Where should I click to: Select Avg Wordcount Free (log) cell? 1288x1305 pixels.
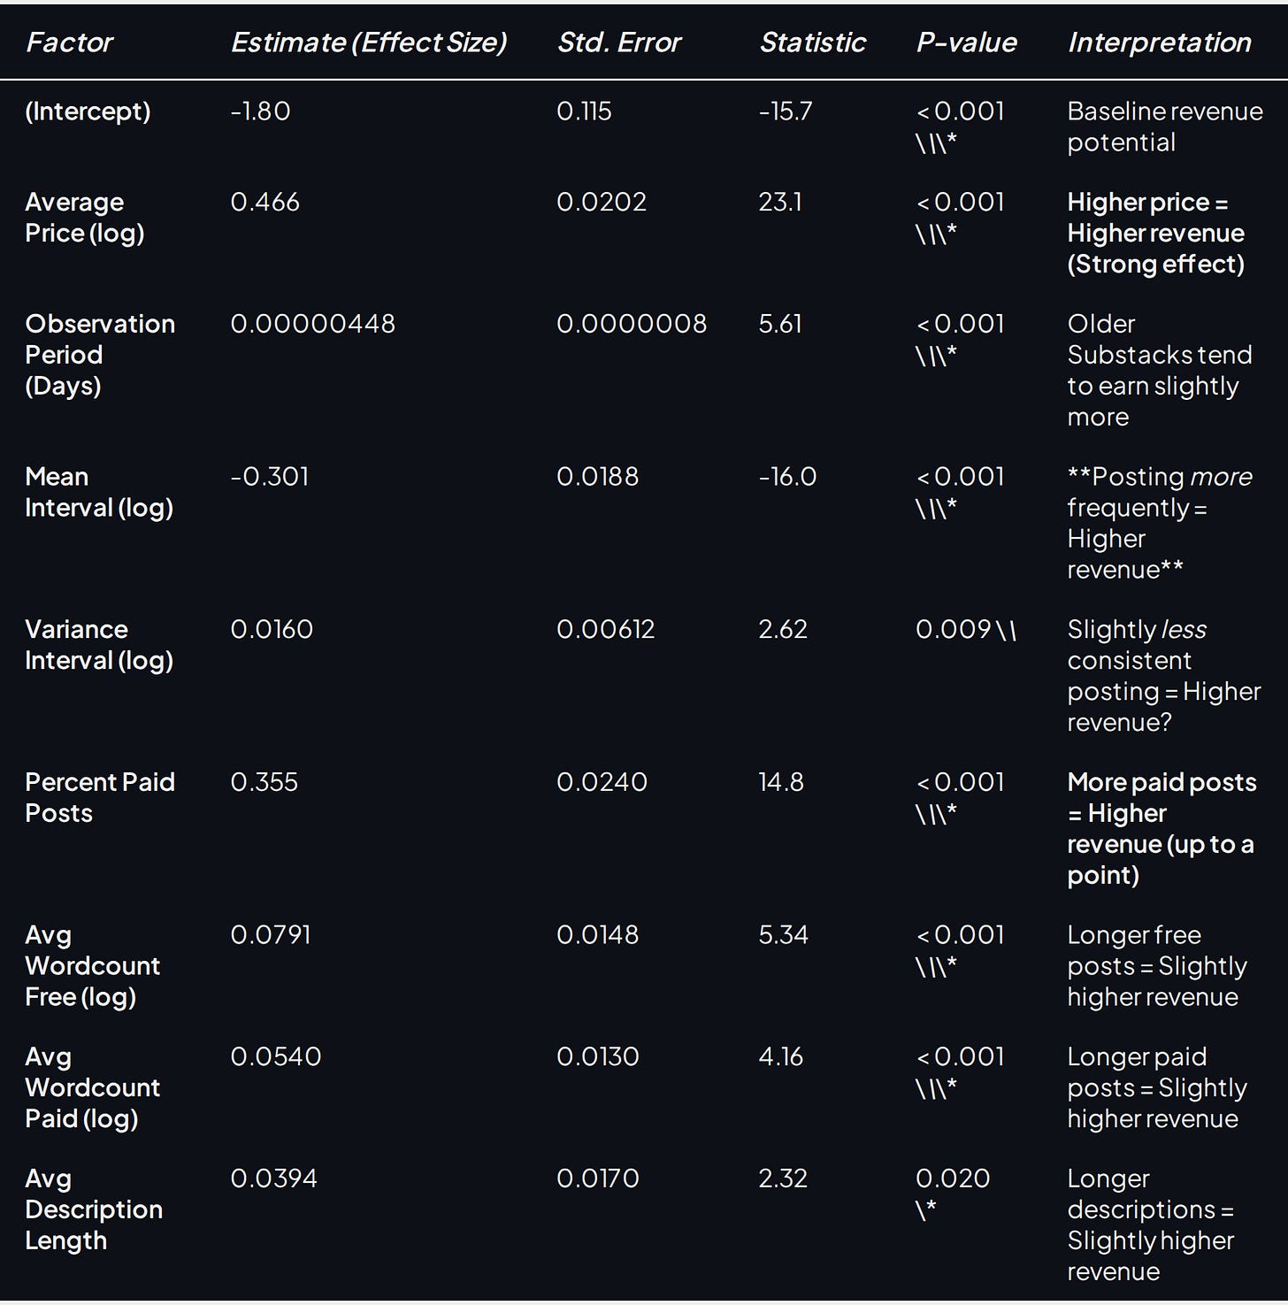93,965
